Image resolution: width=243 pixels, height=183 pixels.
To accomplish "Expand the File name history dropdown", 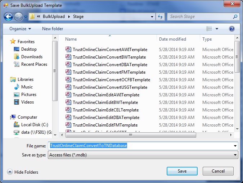I will point(235,146).
